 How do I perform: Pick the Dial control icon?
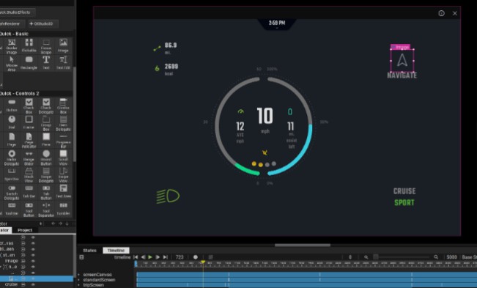click(12, 122)
